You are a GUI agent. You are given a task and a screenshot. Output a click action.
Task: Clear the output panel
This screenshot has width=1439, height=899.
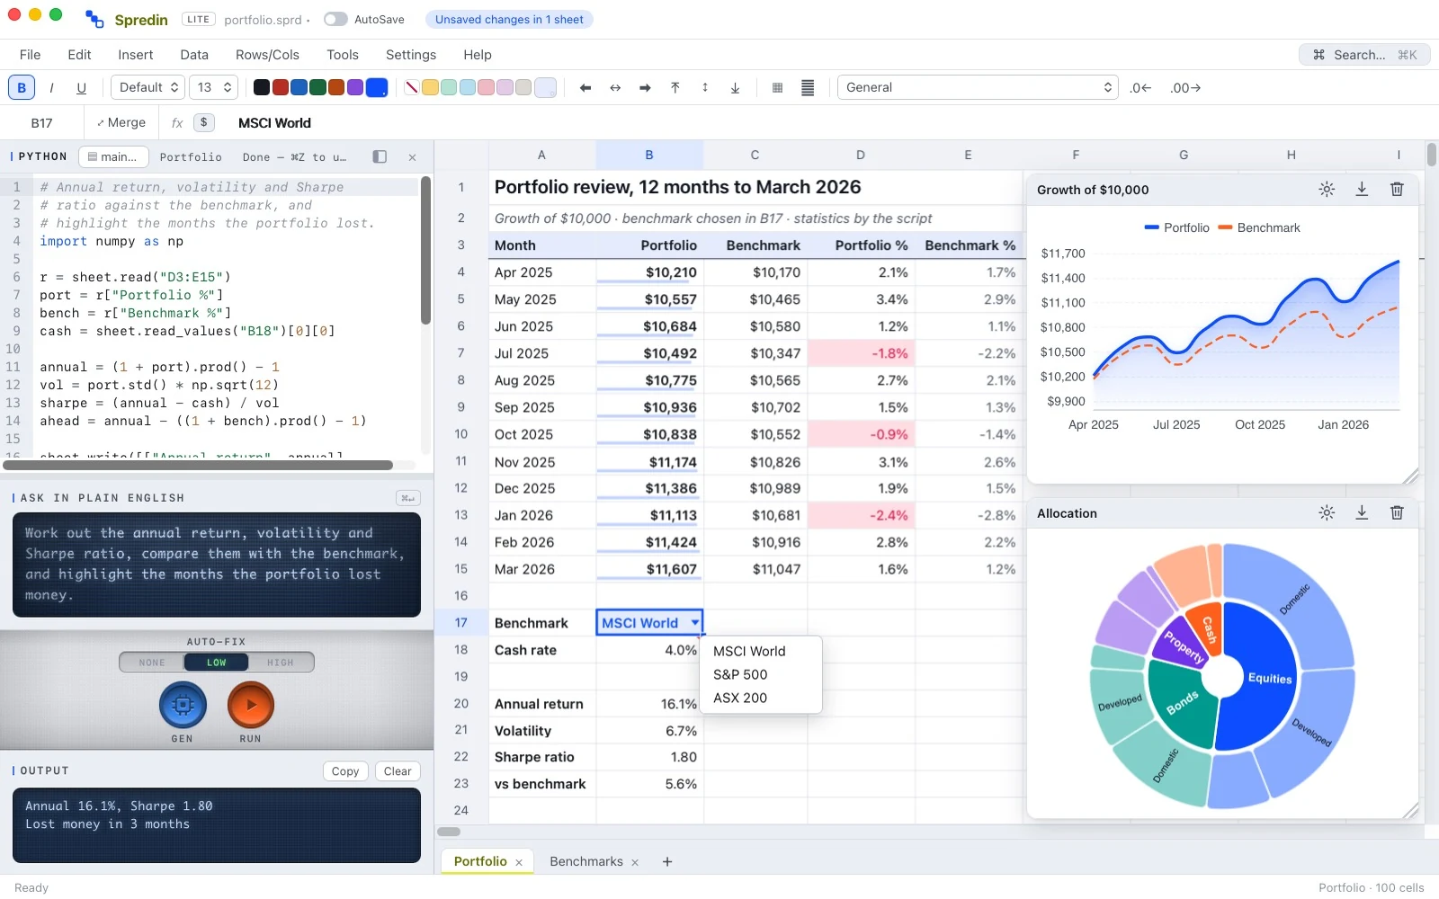coord(398,771)
